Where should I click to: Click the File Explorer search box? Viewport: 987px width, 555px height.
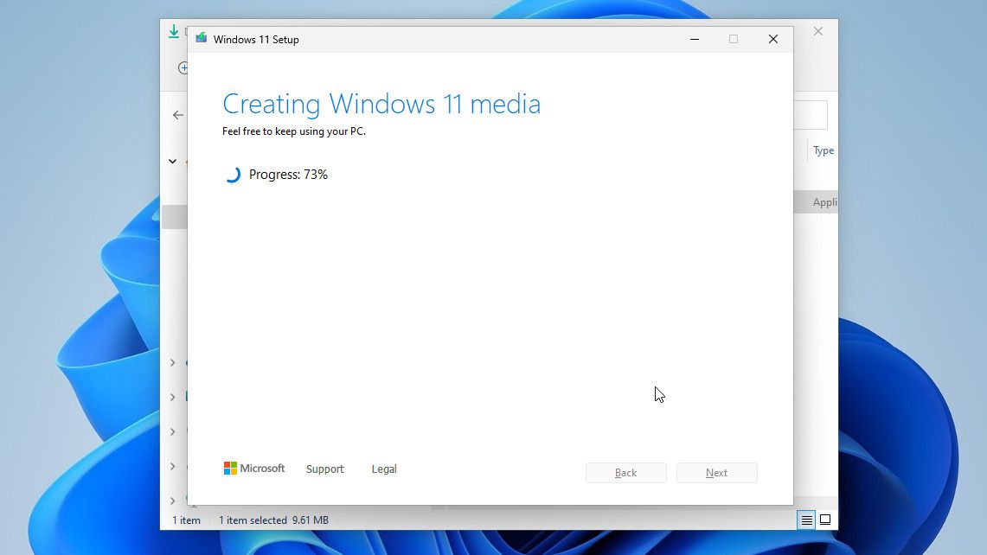coord(811,115)
